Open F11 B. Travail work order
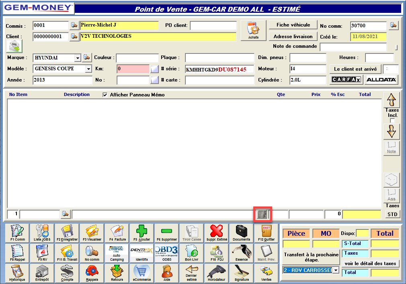 pos(67,253)
